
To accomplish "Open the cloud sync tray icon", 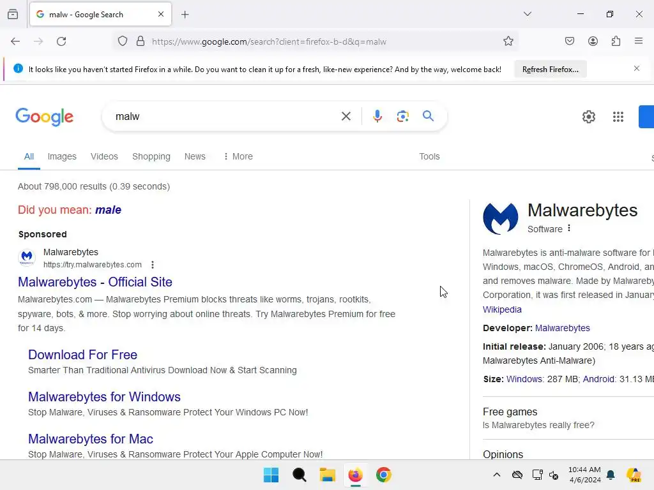I will coord(517,475).
